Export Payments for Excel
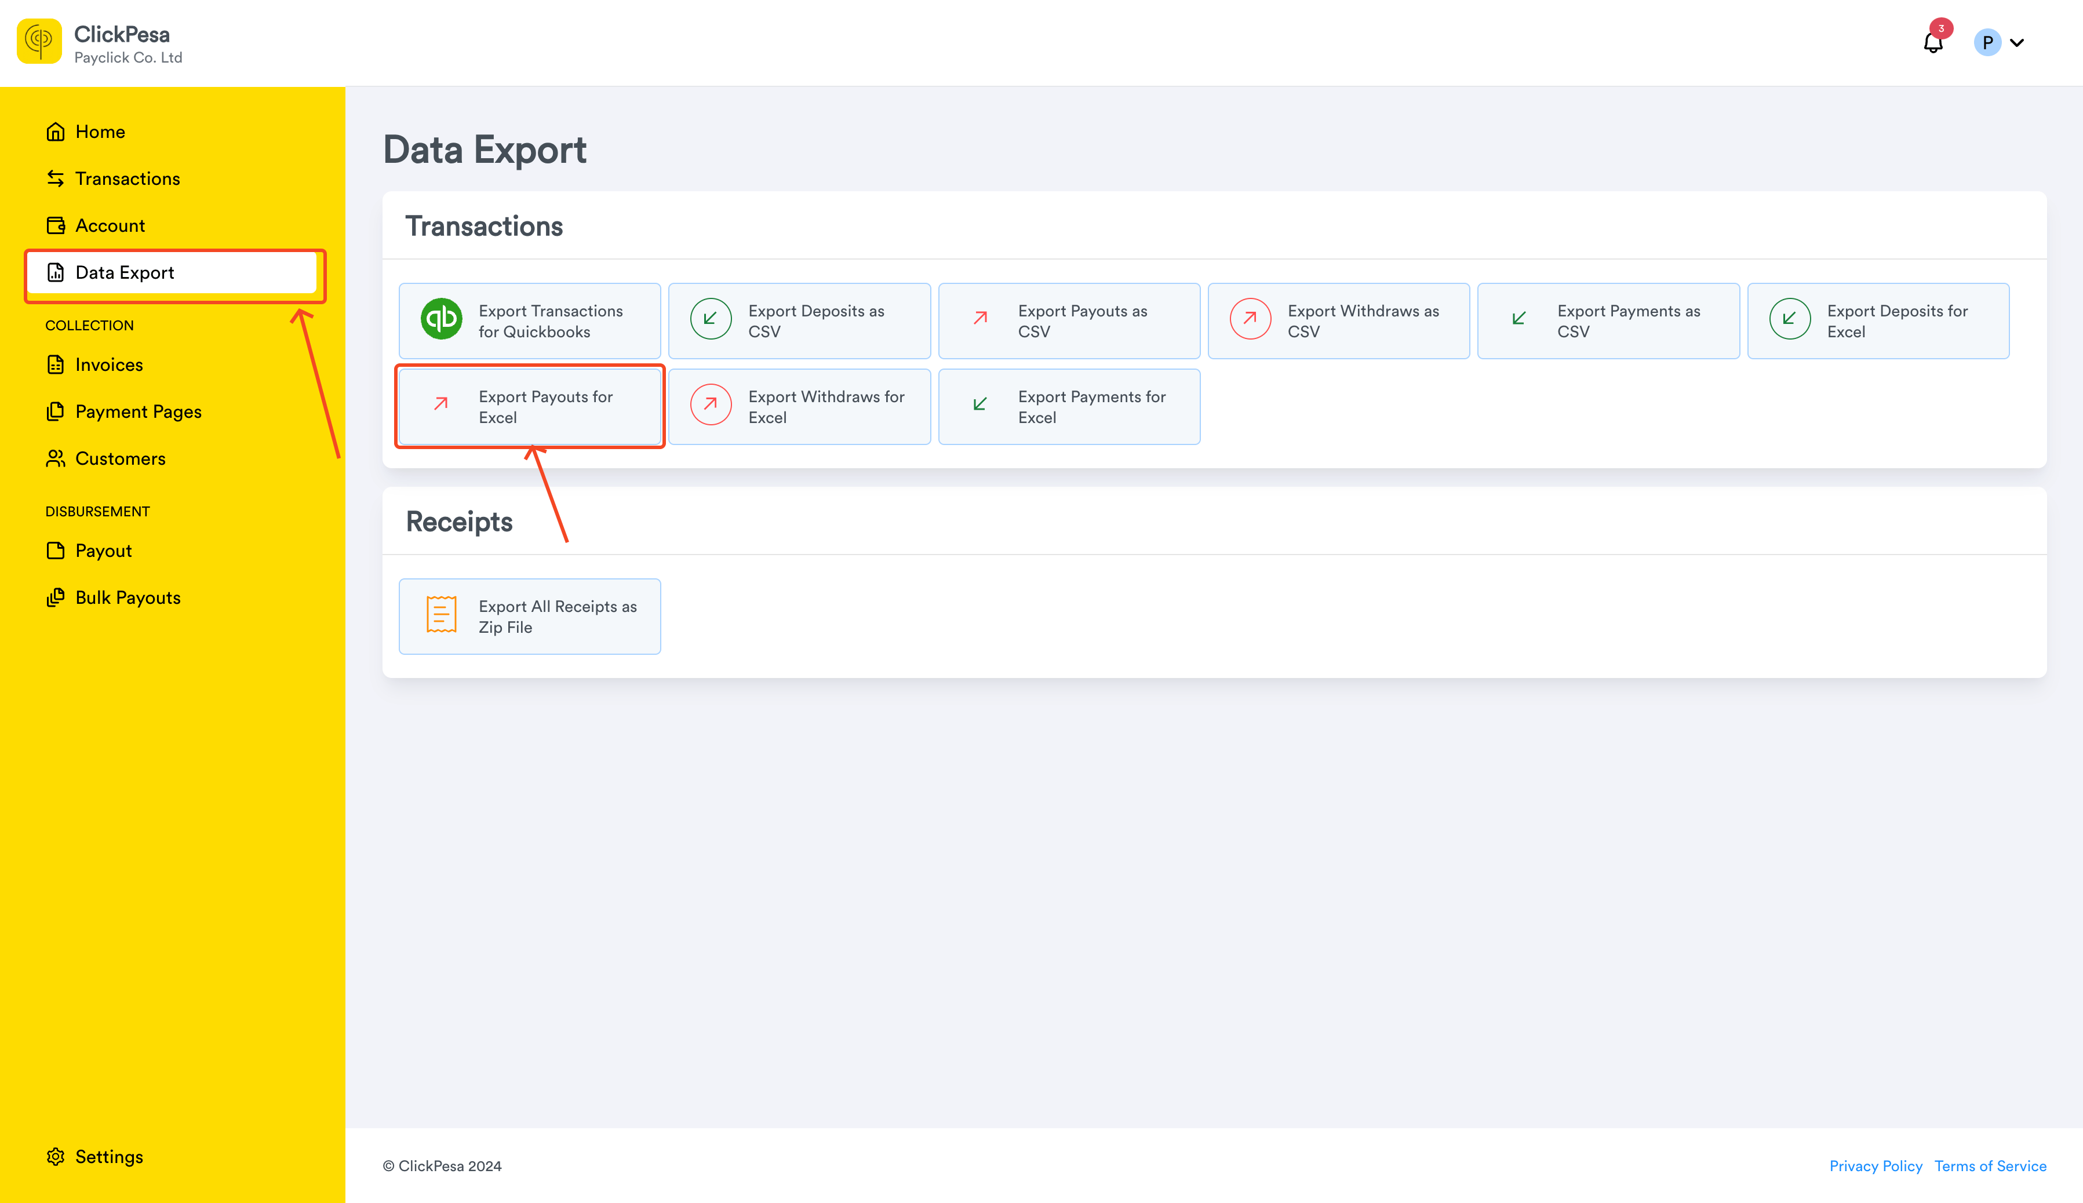The image size is (2083, 1203). pos(1069,407)
